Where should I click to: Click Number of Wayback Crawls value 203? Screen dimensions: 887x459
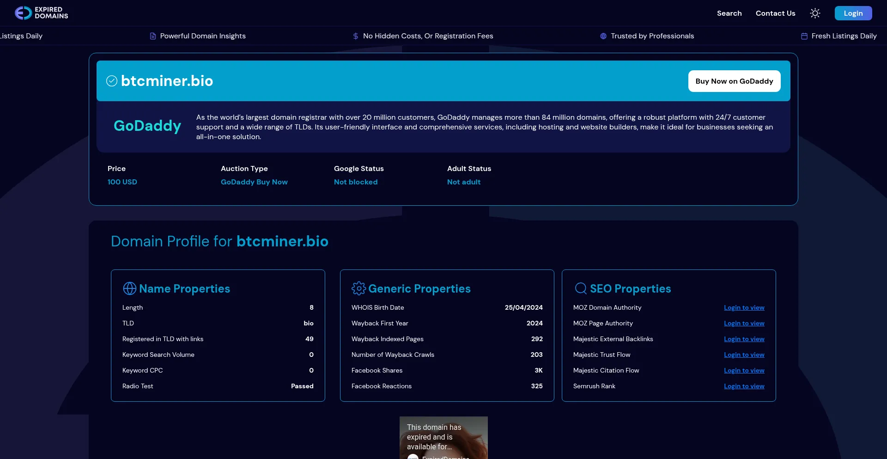click(x=537, y=355)
